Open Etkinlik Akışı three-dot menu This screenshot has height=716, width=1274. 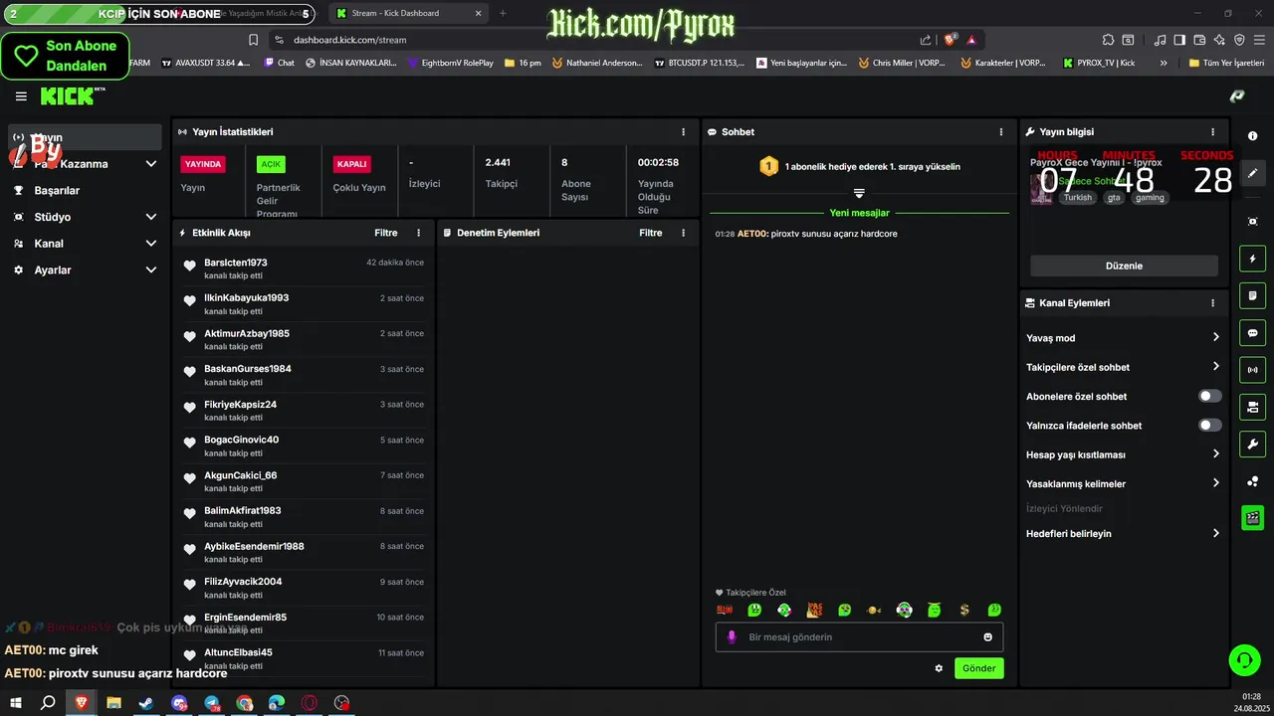point(418,233)
